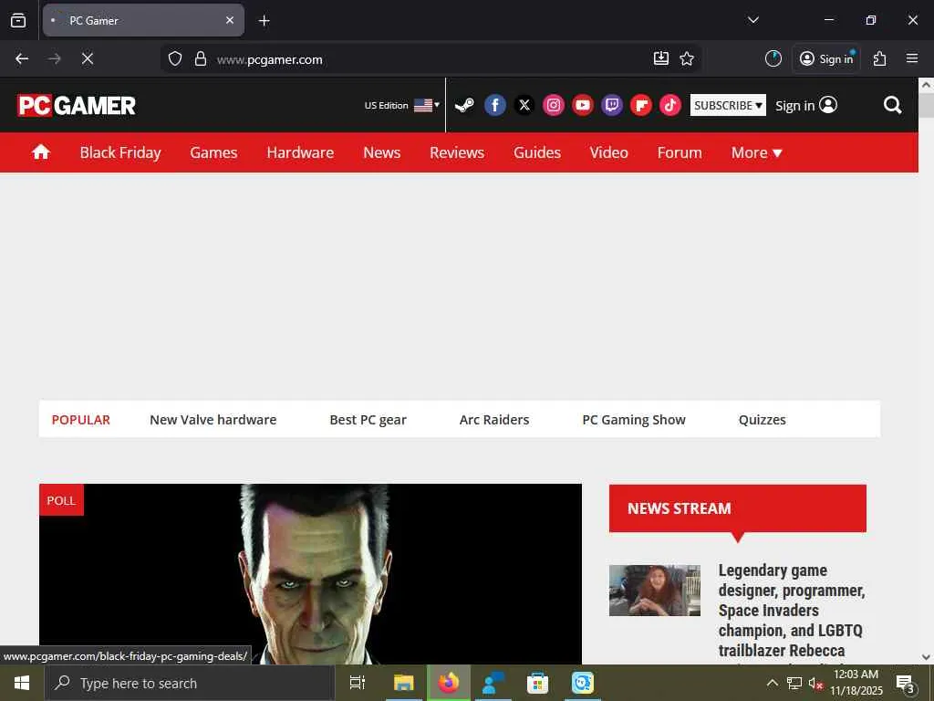The height and width of the screenshot is (701, 934).
Task: Close the PC Gamer tab
Action: coord(230,20)
